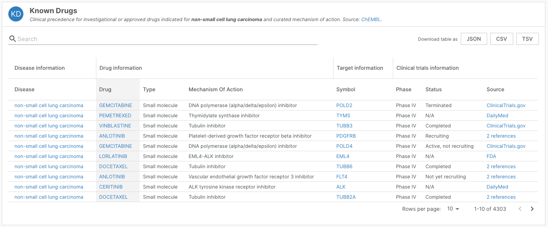Open the LORLATINIB drug page
Screen dimensions: 548x227
(113, 156)
